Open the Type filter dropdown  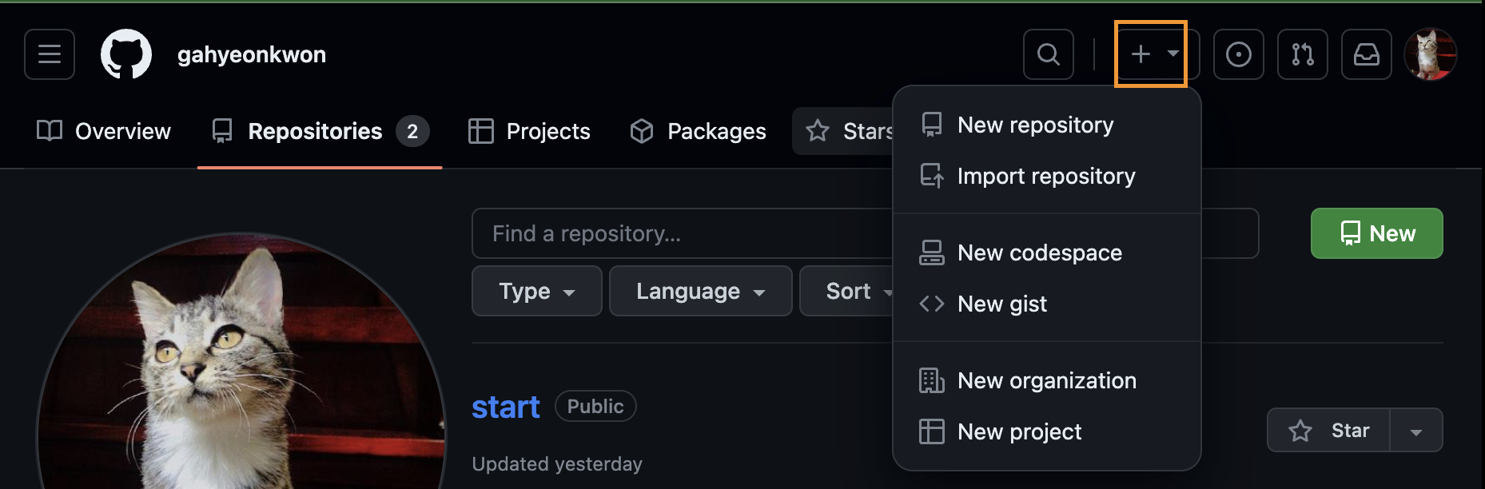tap(536, 291)
